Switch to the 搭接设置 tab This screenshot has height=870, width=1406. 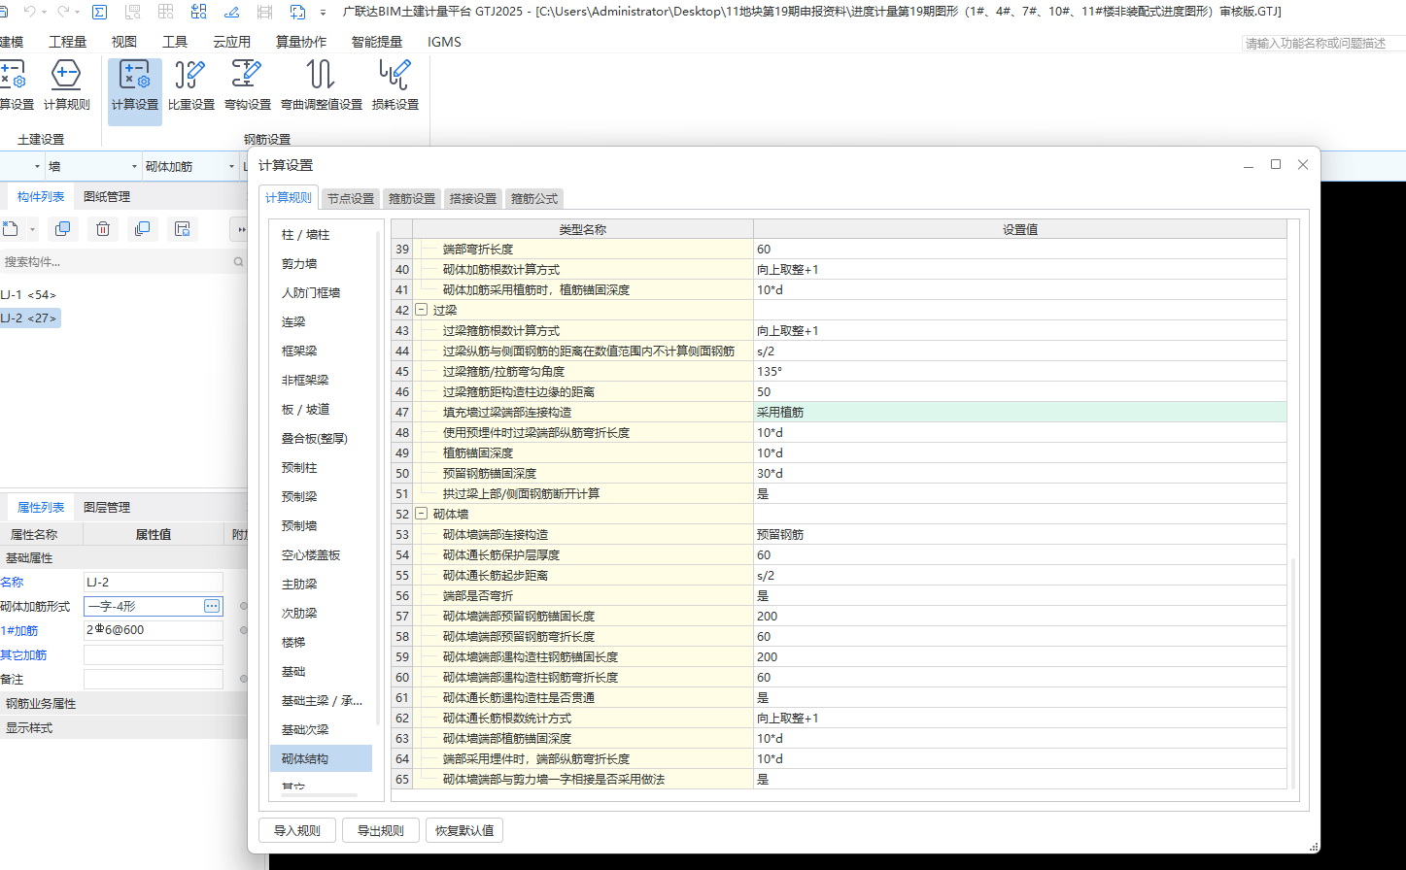pyautogui.click(x=473, y=198)
